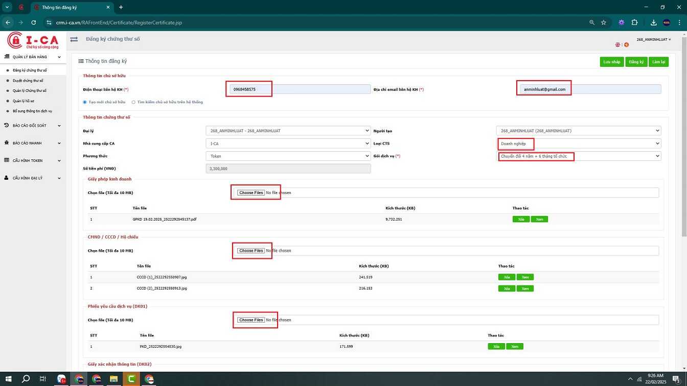Click the customer phone number input field
687x386 pixels.
click(300, 89)
